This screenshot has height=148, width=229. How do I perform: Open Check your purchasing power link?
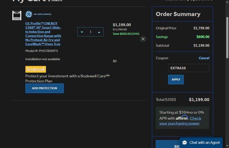180,121
